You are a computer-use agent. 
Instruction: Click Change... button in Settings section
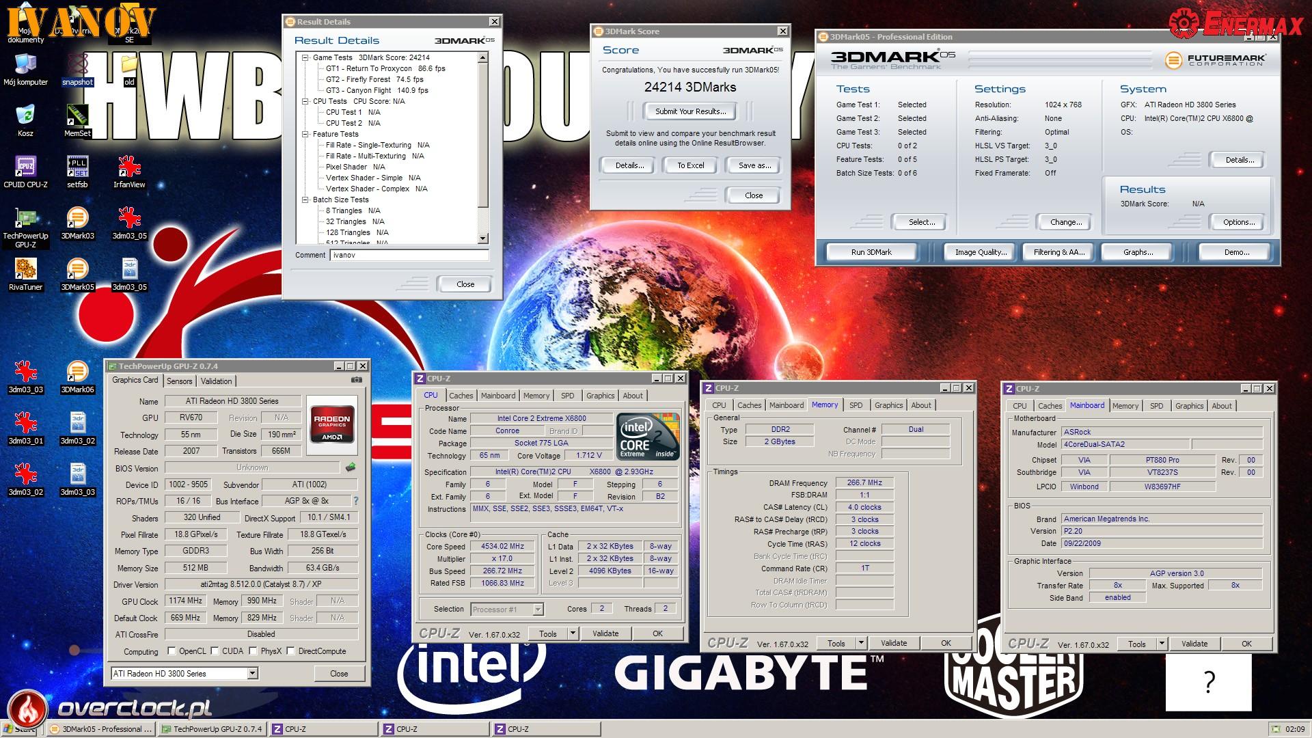tap(1066, 222)
